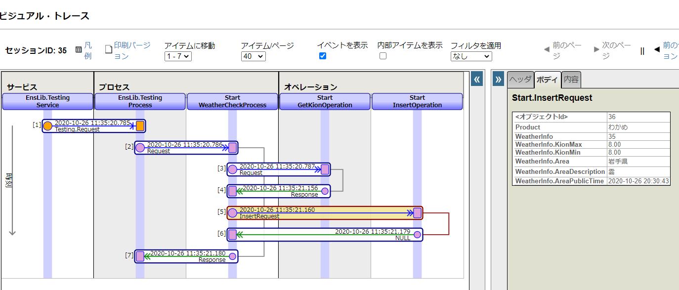Expand the アイテム/ページ dropdown set to 40

coord(253,56)
